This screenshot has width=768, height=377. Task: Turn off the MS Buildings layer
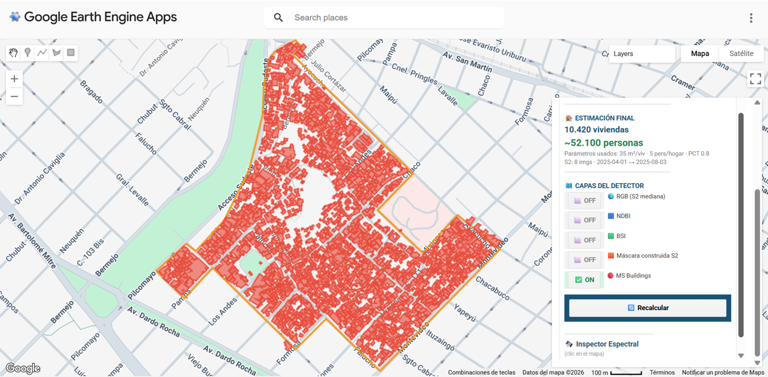(584, 280)
